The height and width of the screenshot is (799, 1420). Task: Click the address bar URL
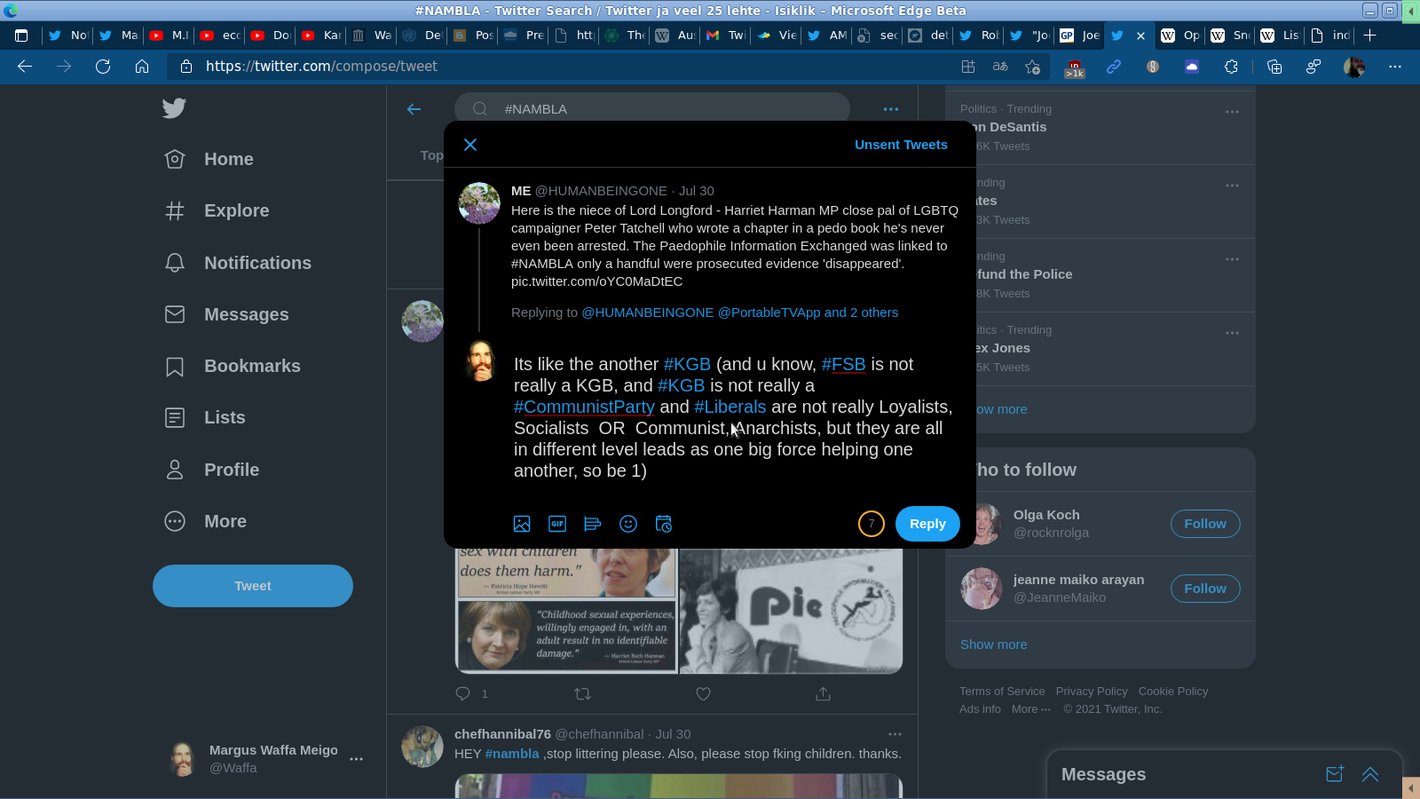click(321, 67)
